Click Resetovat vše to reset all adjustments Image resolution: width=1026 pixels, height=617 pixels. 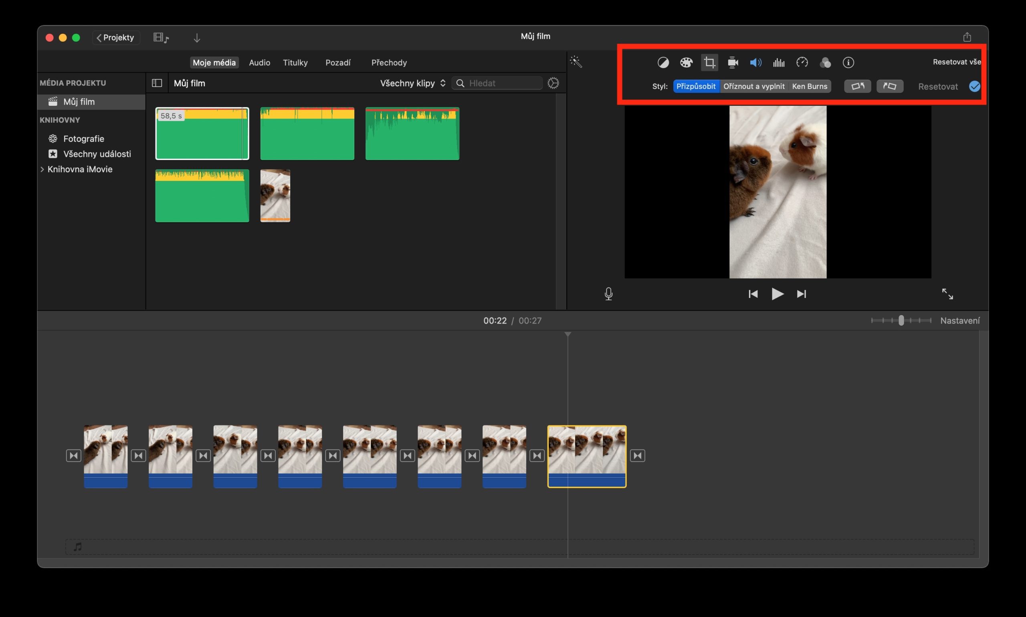956,61
